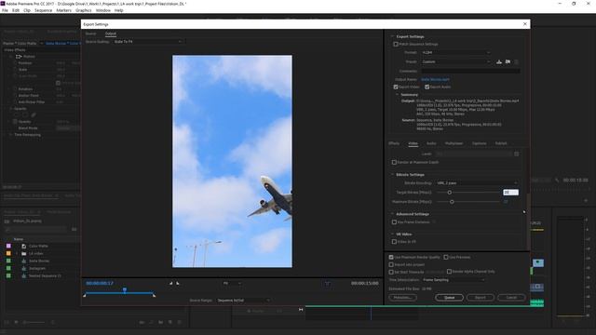The width and height of the screenshot is (596, 335).
Task: Switch to the Multiplexer tab
Action: 454,143
